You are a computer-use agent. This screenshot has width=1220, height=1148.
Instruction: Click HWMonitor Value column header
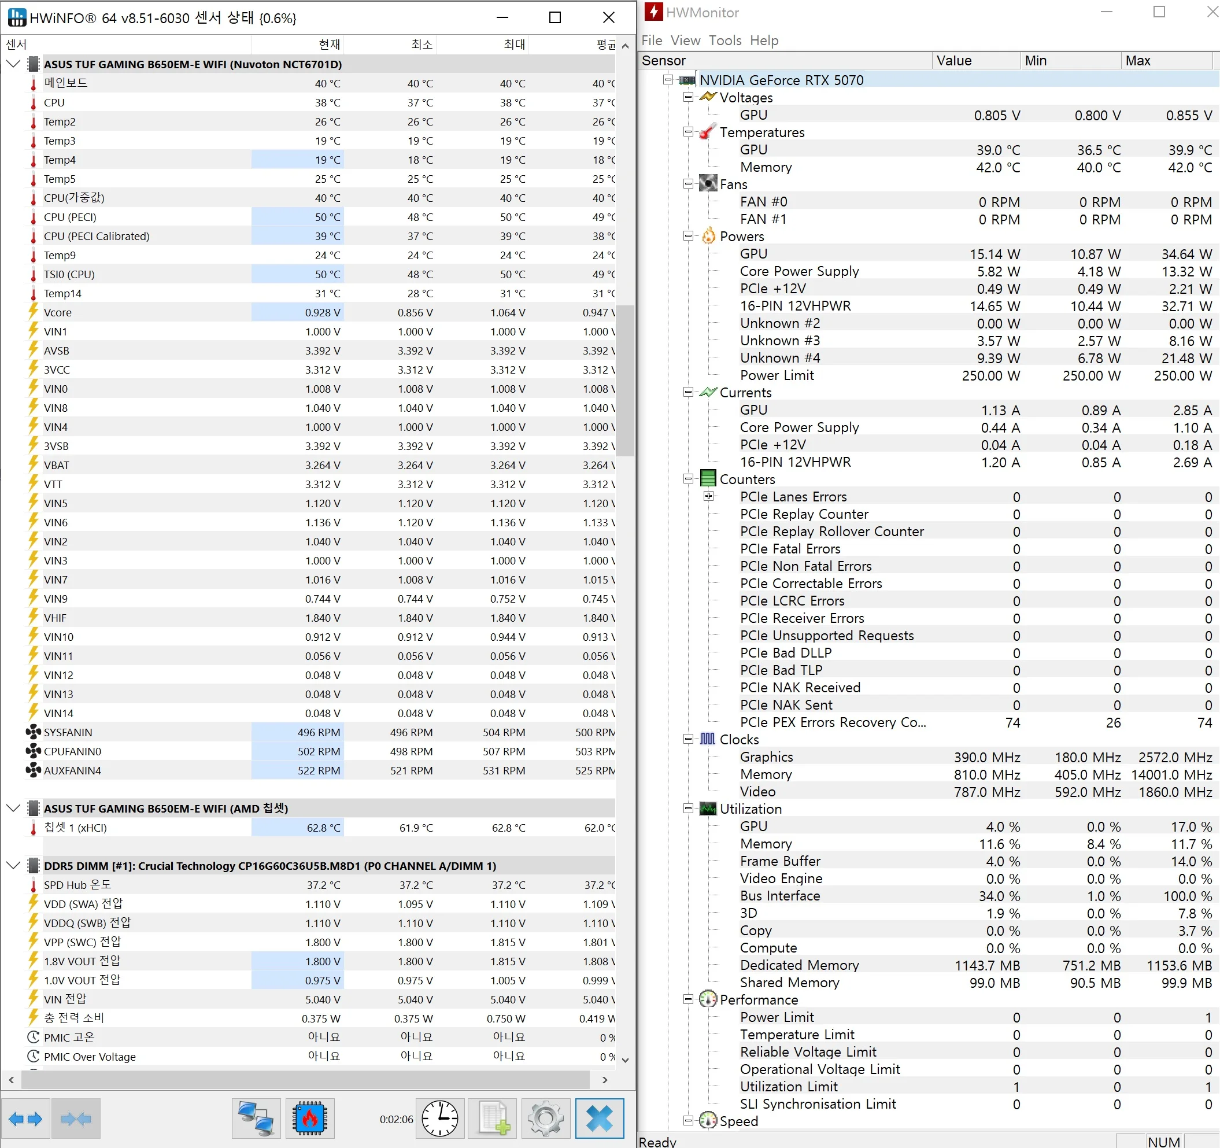click(977, 60)
